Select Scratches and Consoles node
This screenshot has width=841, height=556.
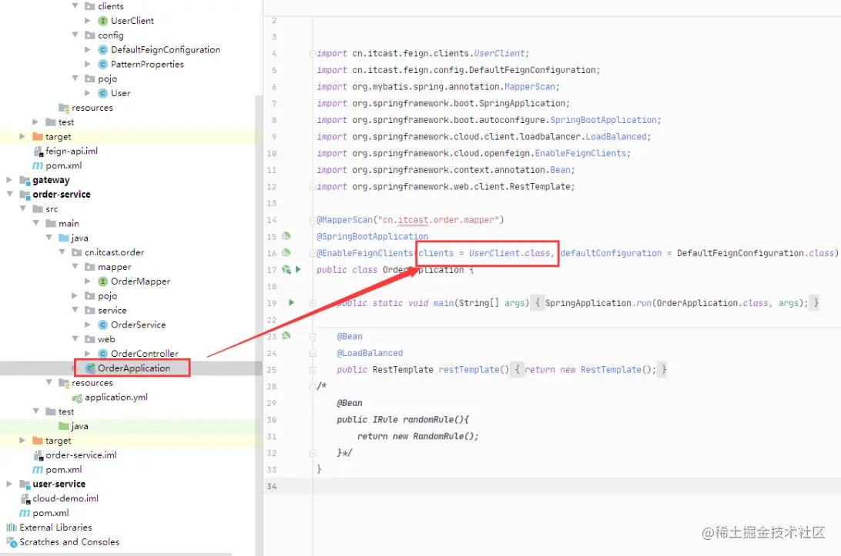(69, 542)
